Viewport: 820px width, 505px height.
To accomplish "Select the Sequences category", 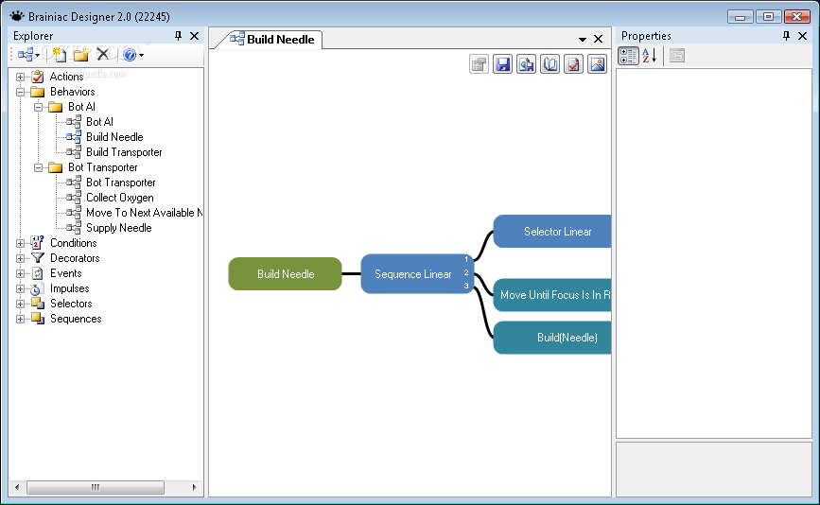I will click(x=76, y=319).
